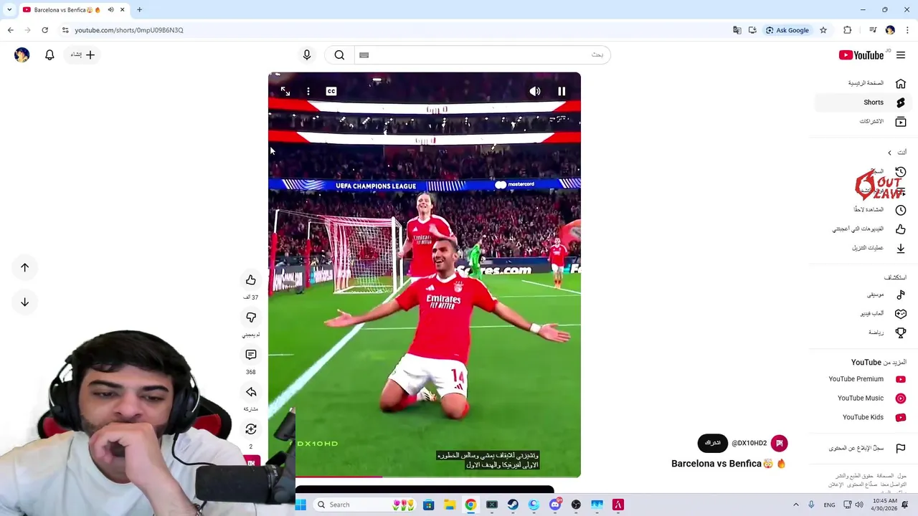Subscribe to the @DX10HD2 channel
Screen dimensions: 918x516
click(712, 443)
